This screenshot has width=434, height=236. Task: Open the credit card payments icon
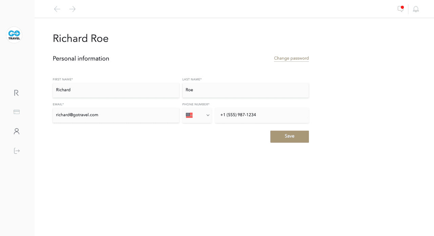[x=17, y=112]
